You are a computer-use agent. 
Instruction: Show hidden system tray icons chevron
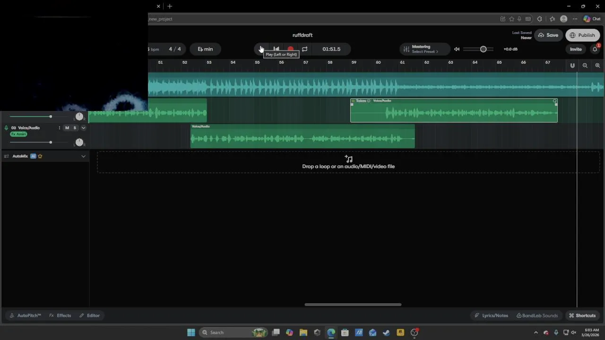536,332
